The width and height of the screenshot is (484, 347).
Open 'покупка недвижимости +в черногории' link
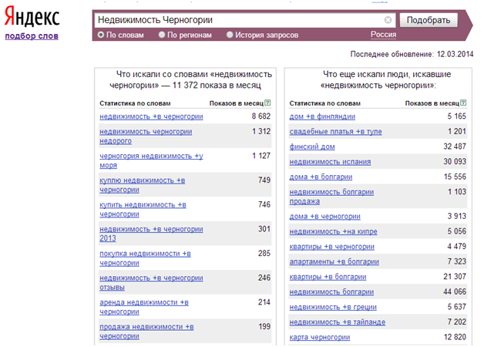click(x=145, y=258)
